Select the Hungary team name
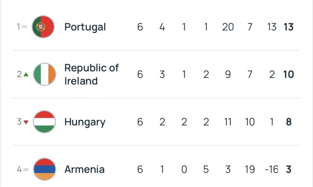 (x=85, y=122)
